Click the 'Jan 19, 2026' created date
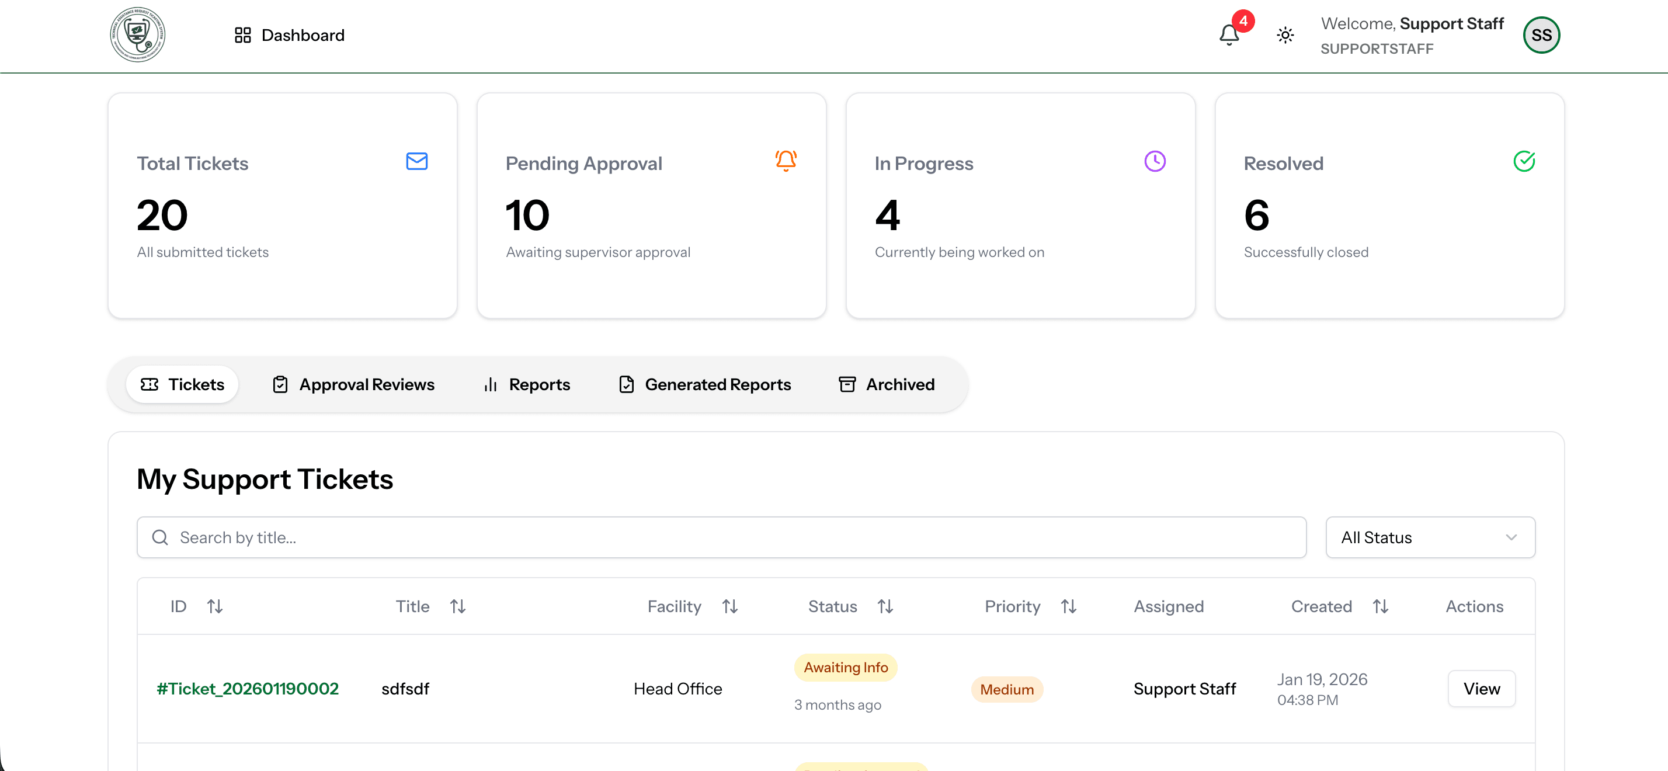The height and width of the screenshot is (771, 1668). pyautogui.click(x=1322, y=679)
